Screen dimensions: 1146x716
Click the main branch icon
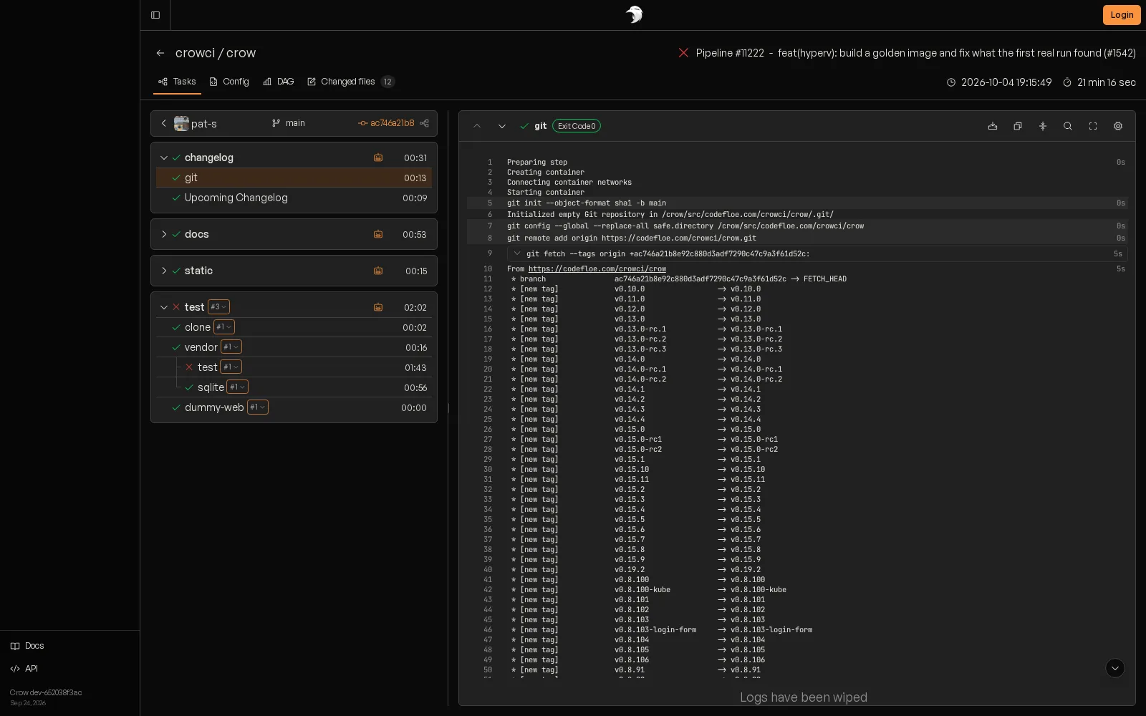click(x=276, y=123)
